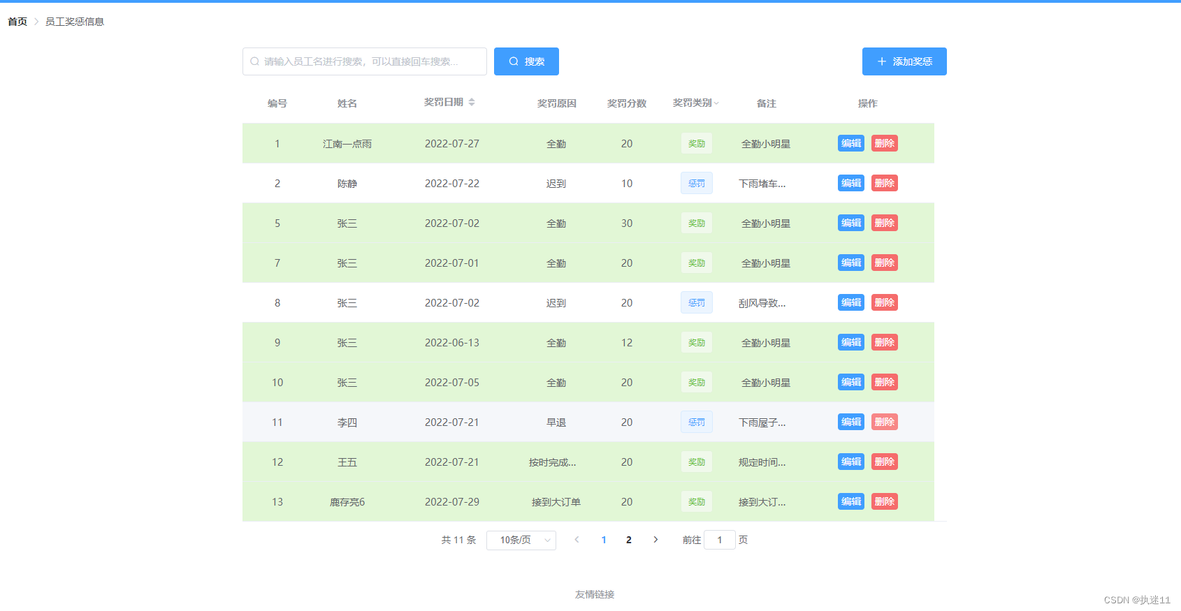The image size is (1181, 611).
Task: Edit the row for 陈静
Action: coord(851,183)
